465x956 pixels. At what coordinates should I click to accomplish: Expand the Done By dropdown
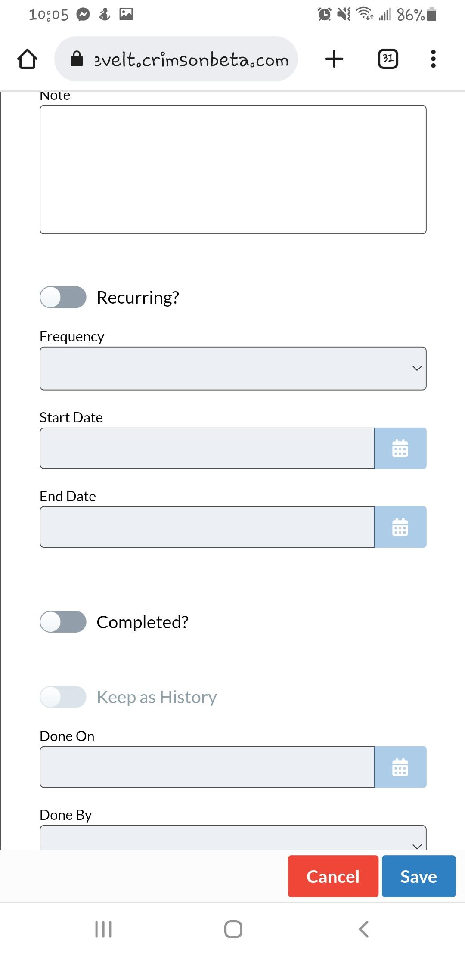(233, 838)
